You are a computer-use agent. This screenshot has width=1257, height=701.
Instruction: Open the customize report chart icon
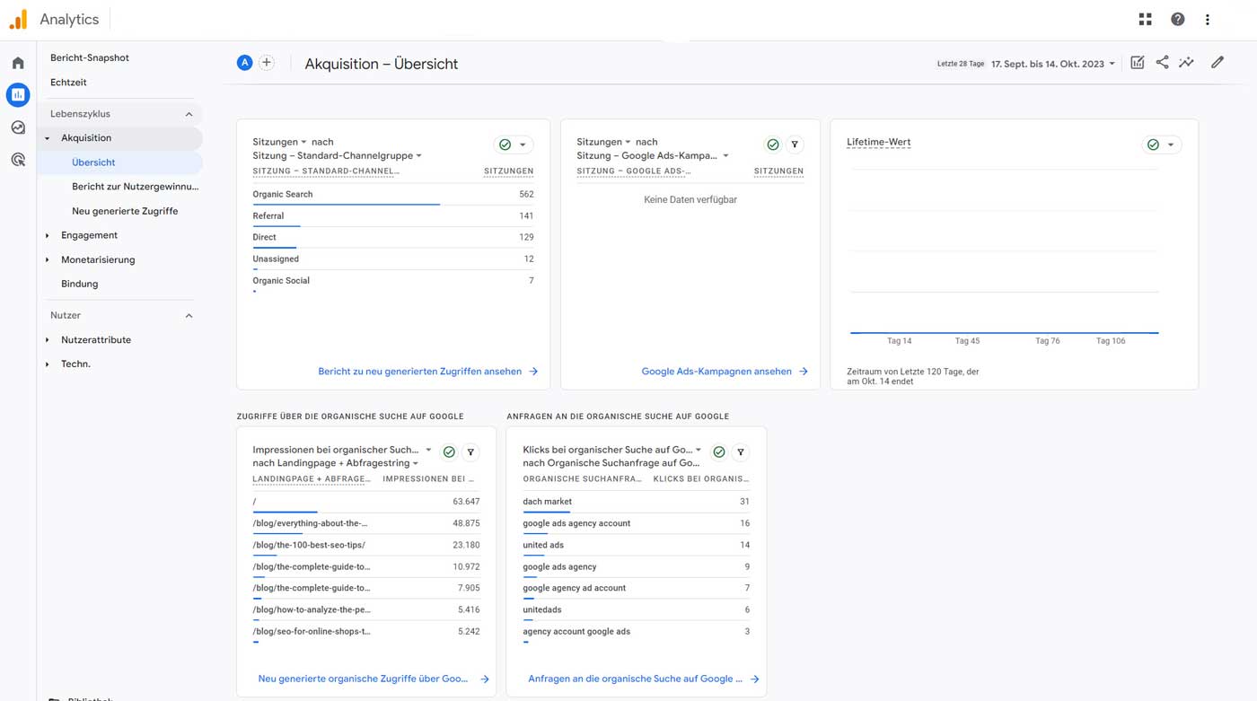point(1137,62)
